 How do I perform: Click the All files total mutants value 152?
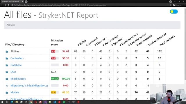tap(160, 51)
